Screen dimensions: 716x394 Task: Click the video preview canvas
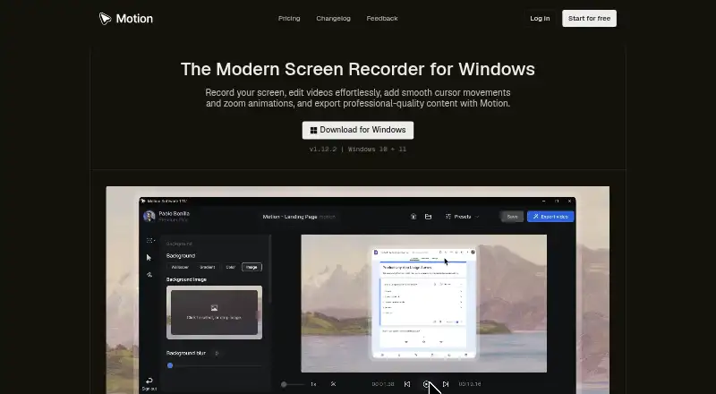[423, 304]
